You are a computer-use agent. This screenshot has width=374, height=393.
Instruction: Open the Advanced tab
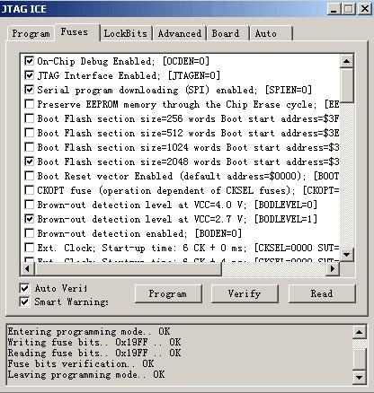click(x=180, y=33)
